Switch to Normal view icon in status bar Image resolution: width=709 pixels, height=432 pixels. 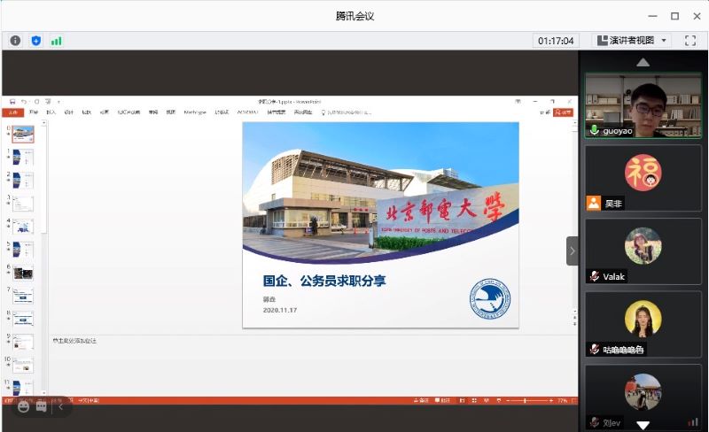tap(462, 400)
